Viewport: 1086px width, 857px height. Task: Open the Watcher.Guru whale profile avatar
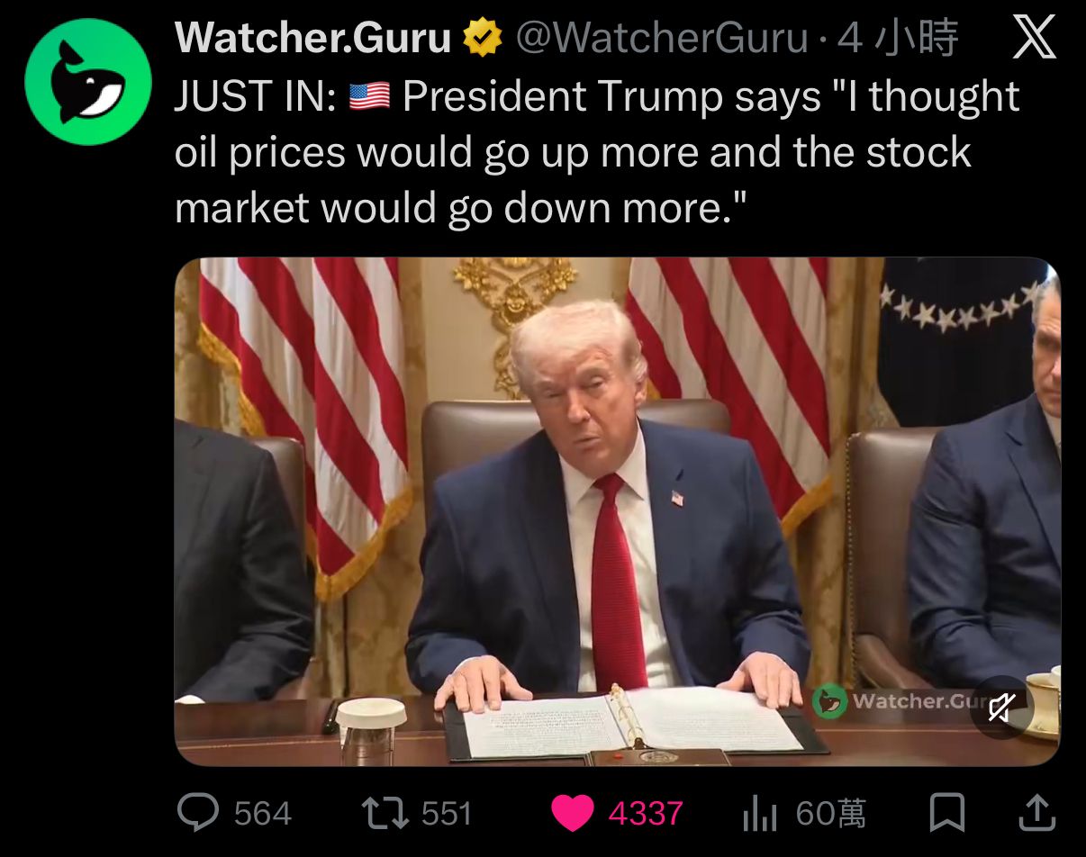point(87,82)
